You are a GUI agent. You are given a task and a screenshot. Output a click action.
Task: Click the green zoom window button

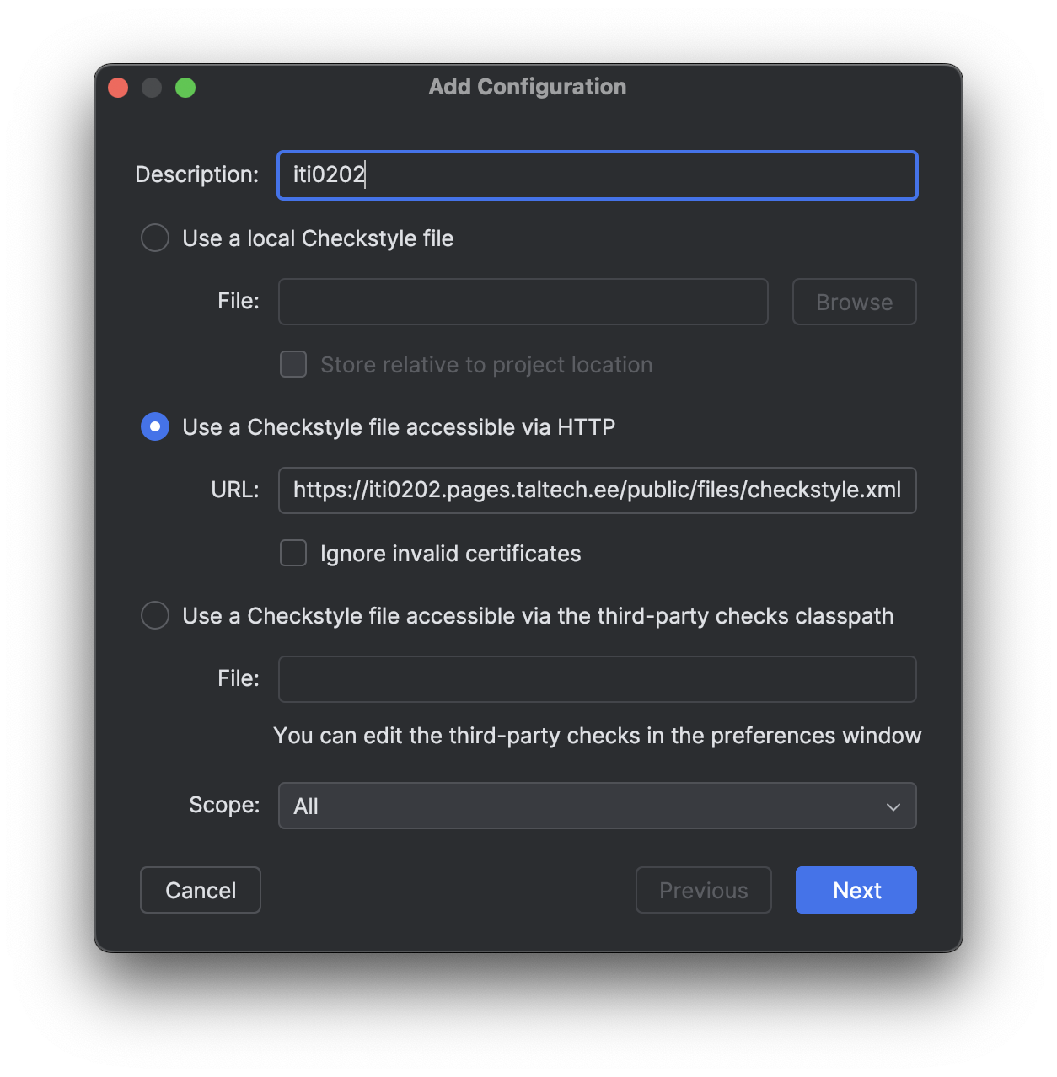(185, 88)
